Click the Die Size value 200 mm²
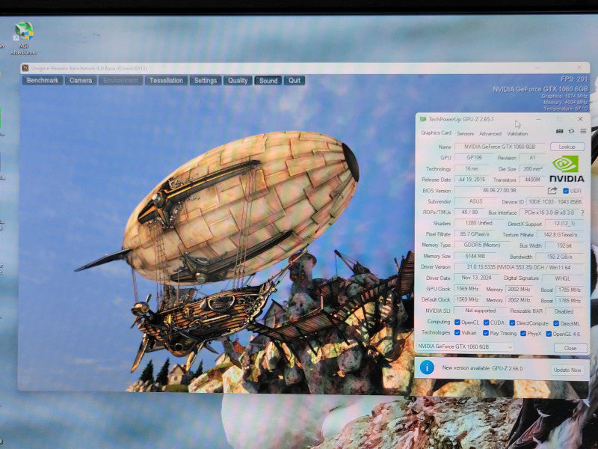Image resolution: width=598 pixels, height=449 pixels. [533, 168]
